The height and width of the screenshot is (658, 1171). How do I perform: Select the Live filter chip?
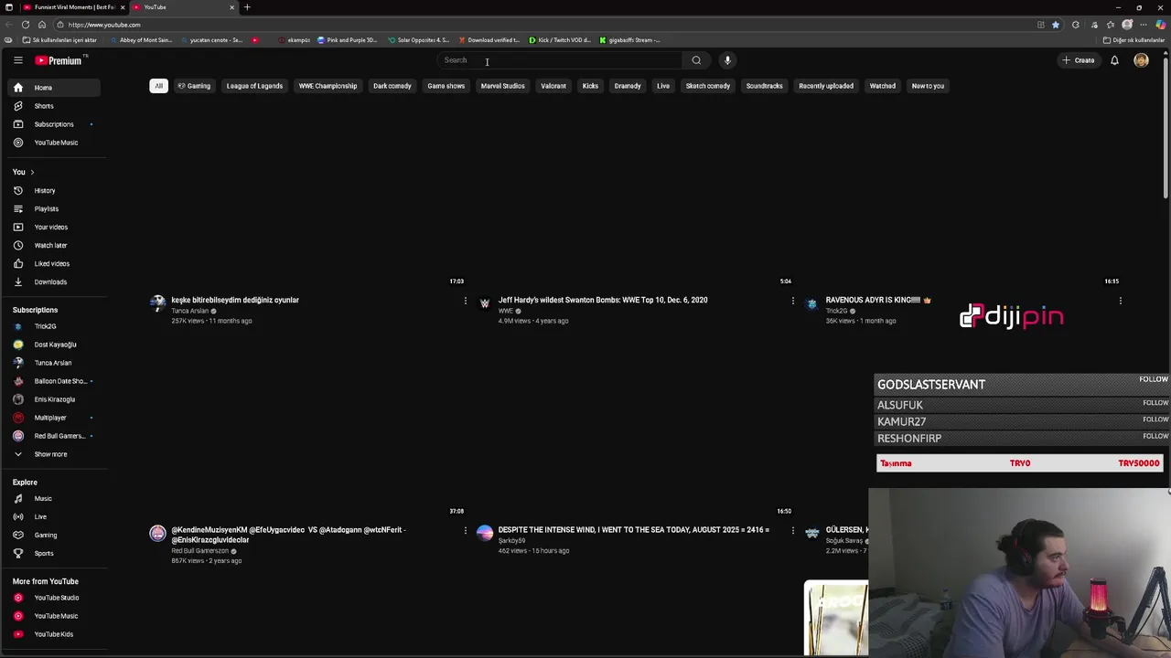click(x=663, y=86)
